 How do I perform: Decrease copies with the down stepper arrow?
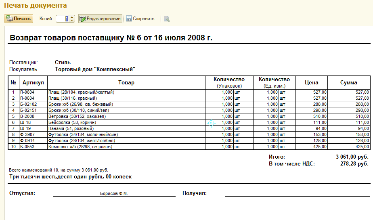(72, 21)
